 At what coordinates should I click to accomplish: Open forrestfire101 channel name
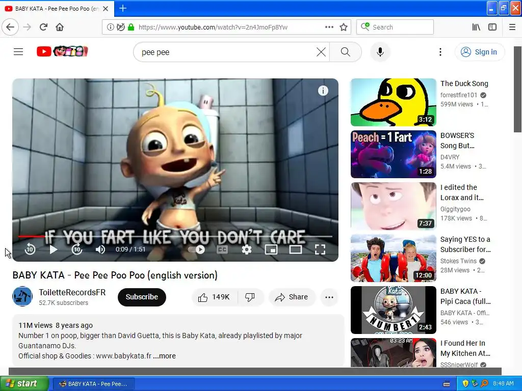coord(459,95)
